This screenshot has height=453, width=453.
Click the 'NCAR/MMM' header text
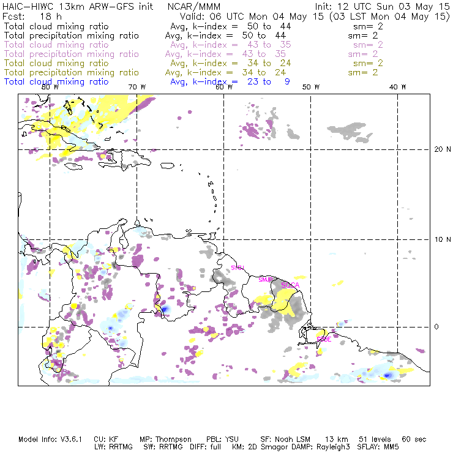[194, 6]
